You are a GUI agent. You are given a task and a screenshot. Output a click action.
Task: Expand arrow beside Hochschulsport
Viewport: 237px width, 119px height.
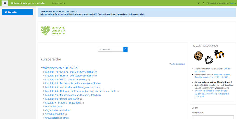coord(44,106)
